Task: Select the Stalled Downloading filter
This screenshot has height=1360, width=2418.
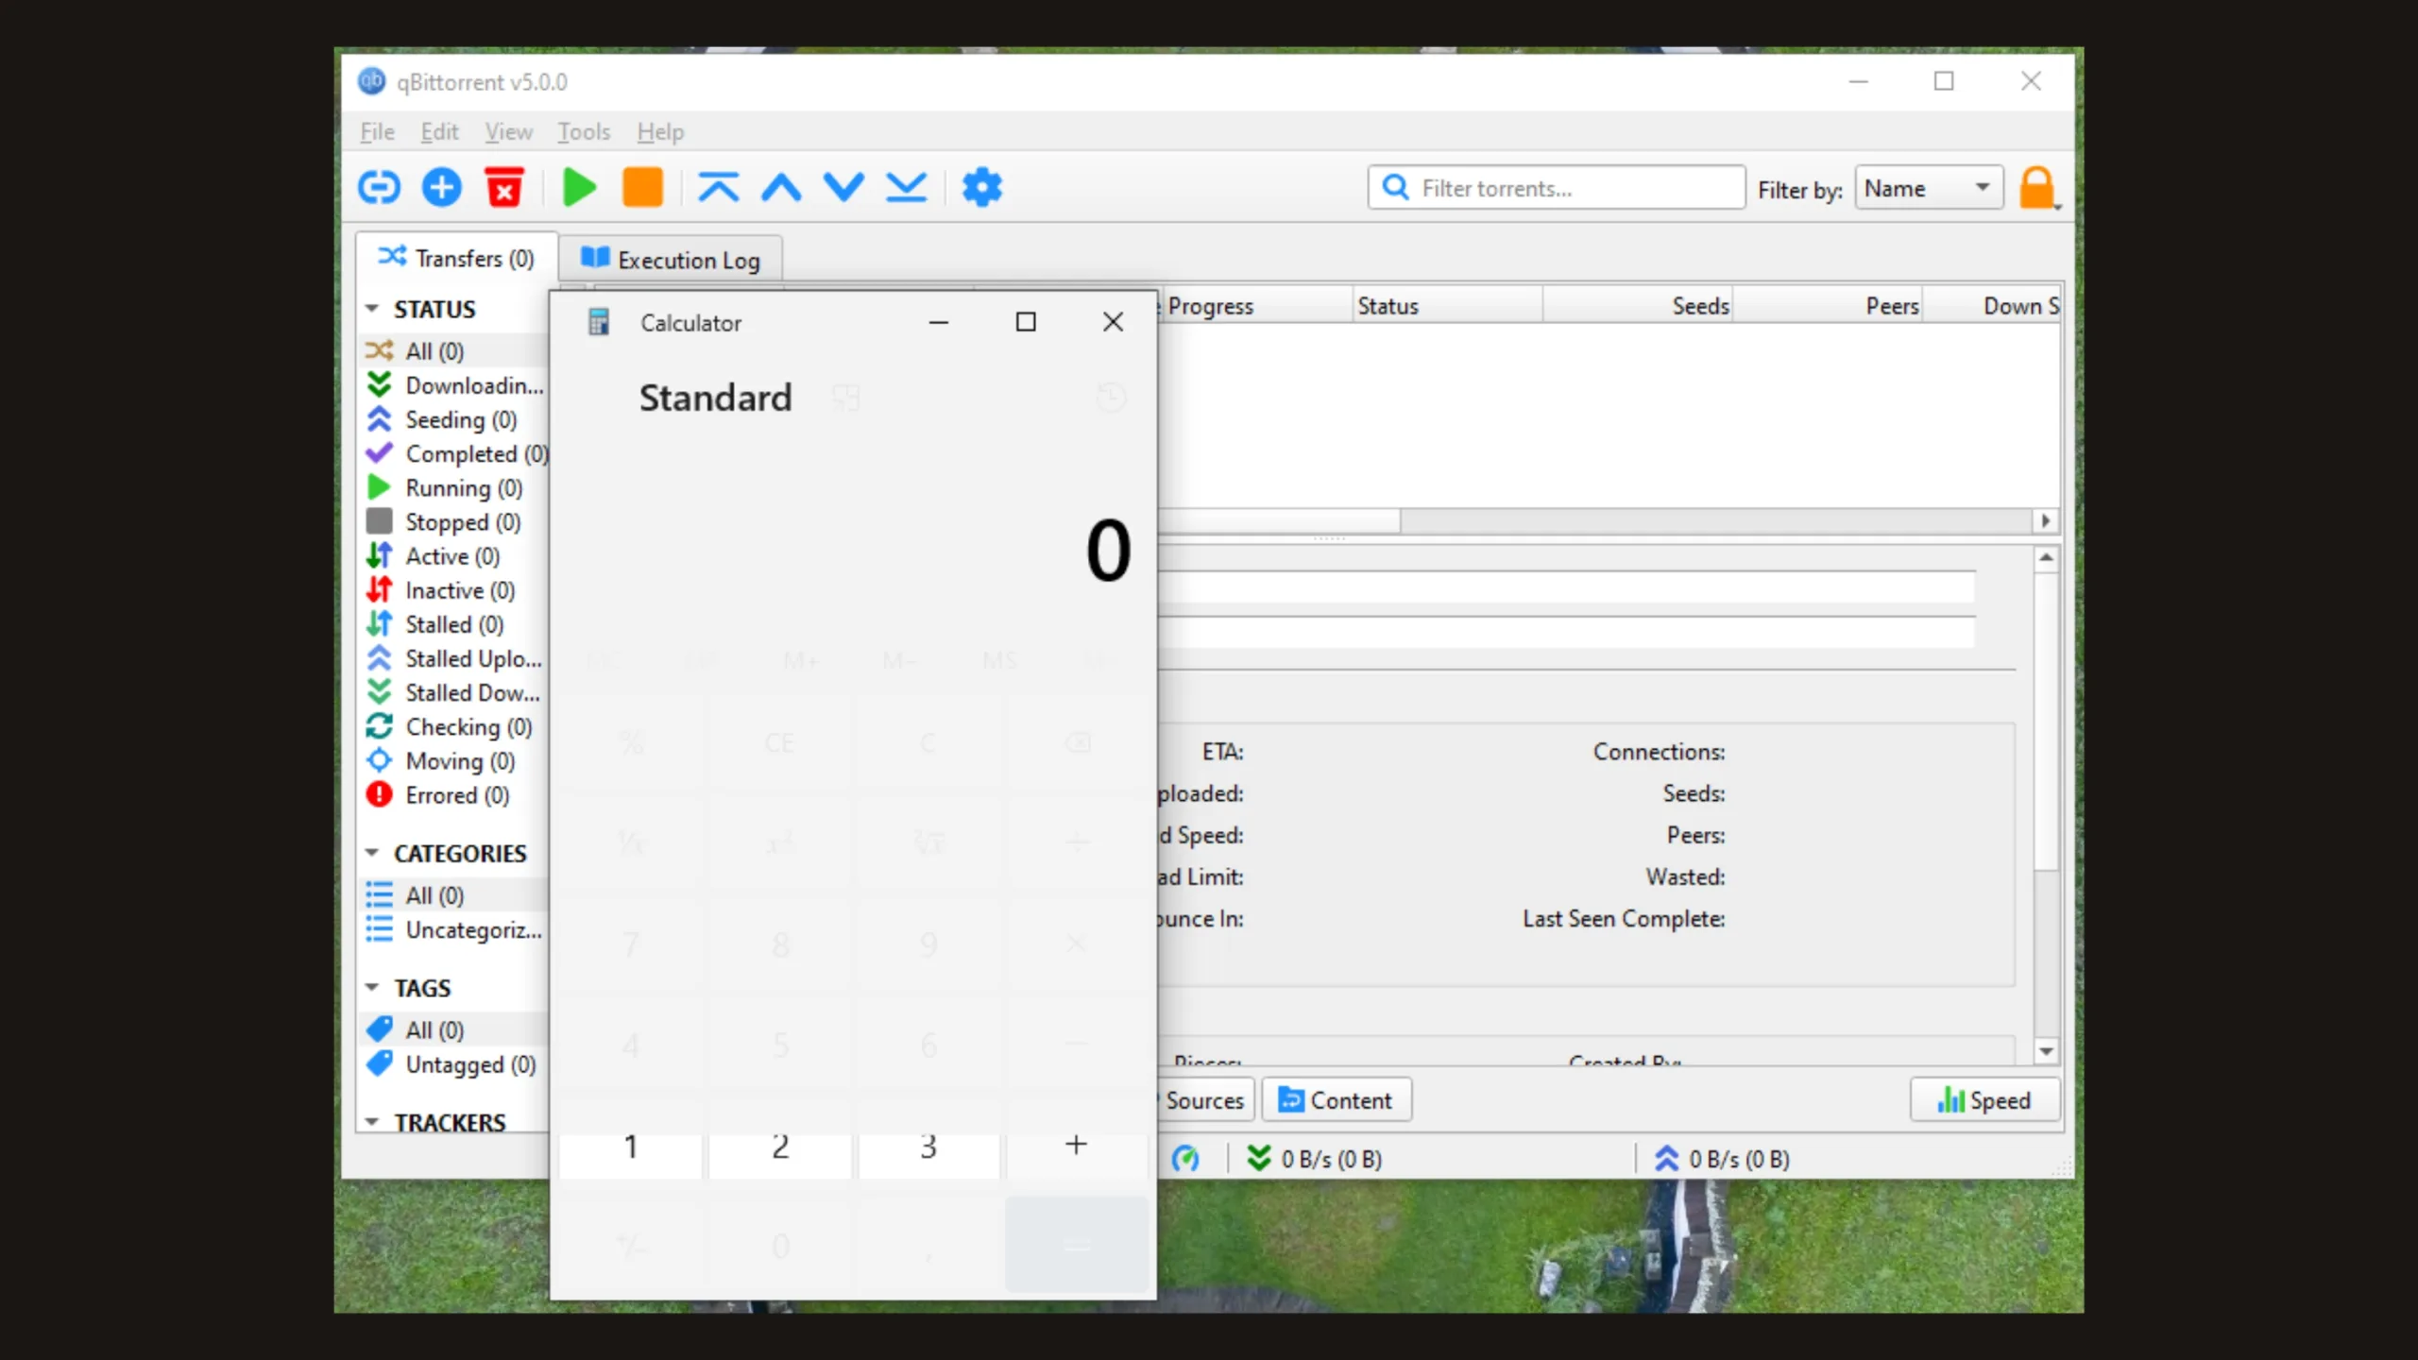Action: (x=454, y=692)
